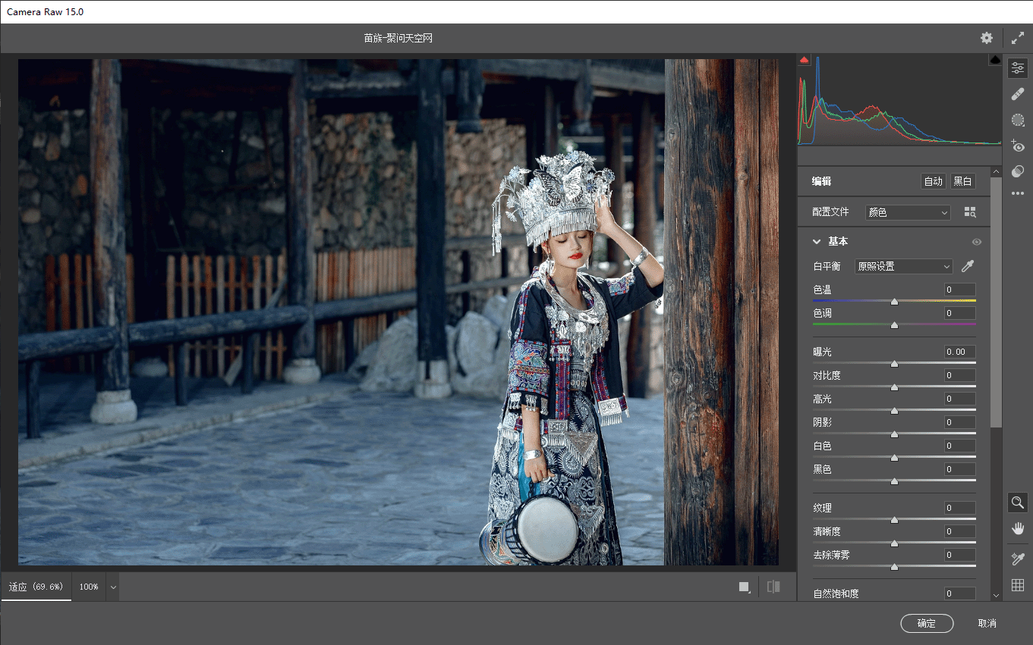Click the 曝光 value input field
Image resolution: width=1033 pixels, height=645 pixels.
[959, 351]
